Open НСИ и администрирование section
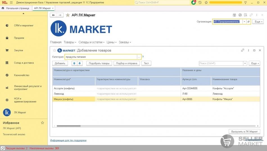The width and height of the screenshot is (267, 151). 25,100
